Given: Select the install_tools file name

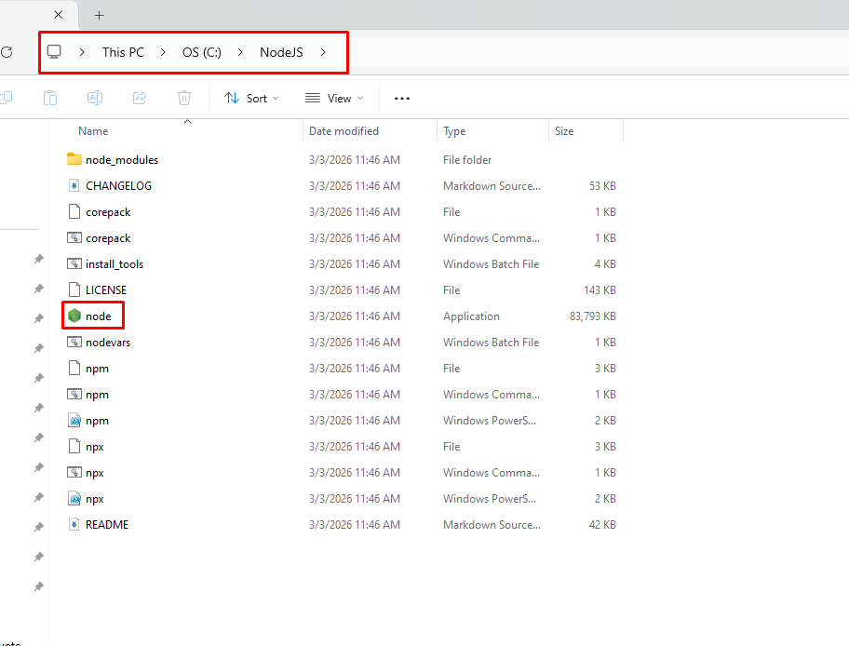Looking at the screenshot, I should point(115,264).
